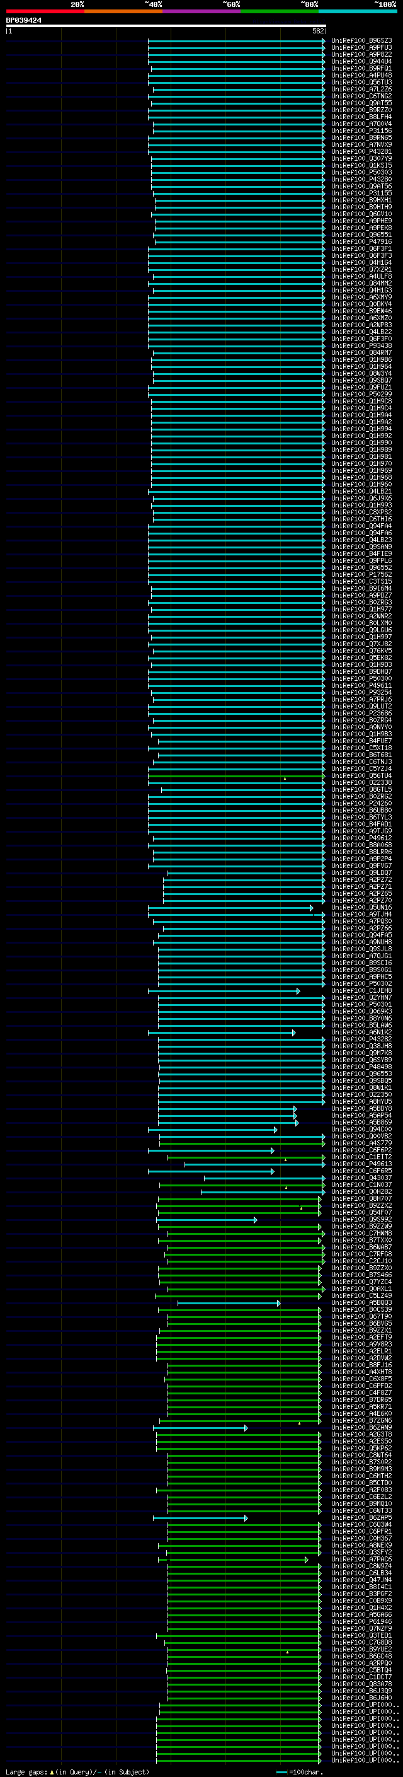This screenshot has height=1777, width=403.
Task: Select hit label UniRef100_P49612
Action: pos(361,838)
